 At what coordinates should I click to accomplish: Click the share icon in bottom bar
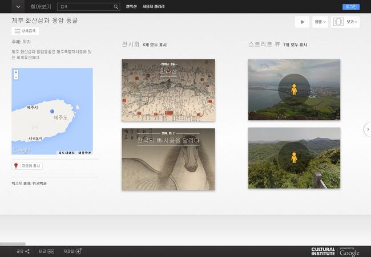tap(23, 251)
